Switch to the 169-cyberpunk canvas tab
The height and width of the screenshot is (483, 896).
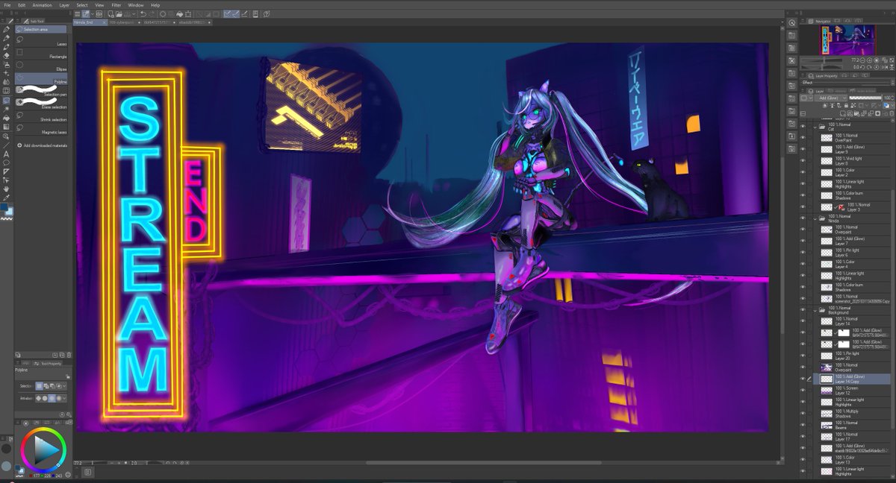click(122, 23)
